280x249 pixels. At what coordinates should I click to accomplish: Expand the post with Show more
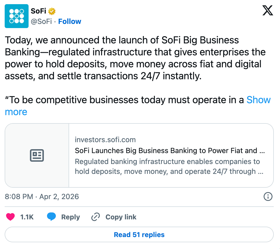coord(258,100)
